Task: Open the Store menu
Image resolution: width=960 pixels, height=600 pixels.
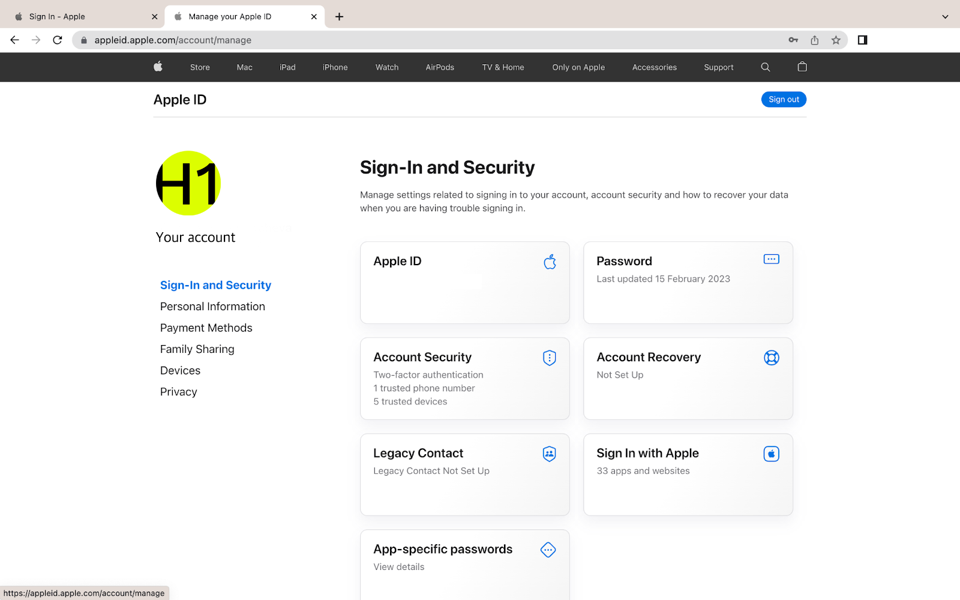Action: (200, 67)
